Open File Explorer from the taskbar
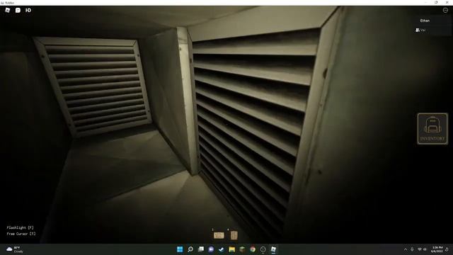The width and height of the screenshot is (453, 255). coord(231,249)
